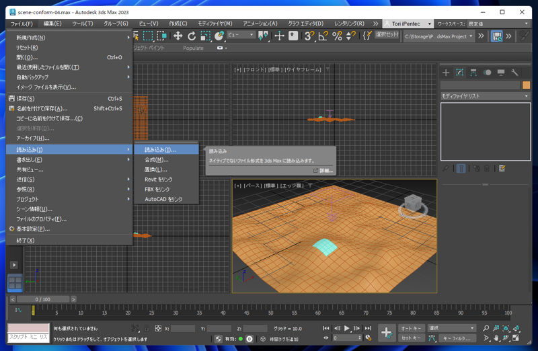Click the Zoom viewport navigation icon
This screenshot has height=351, width=538.
click(486, 328)
